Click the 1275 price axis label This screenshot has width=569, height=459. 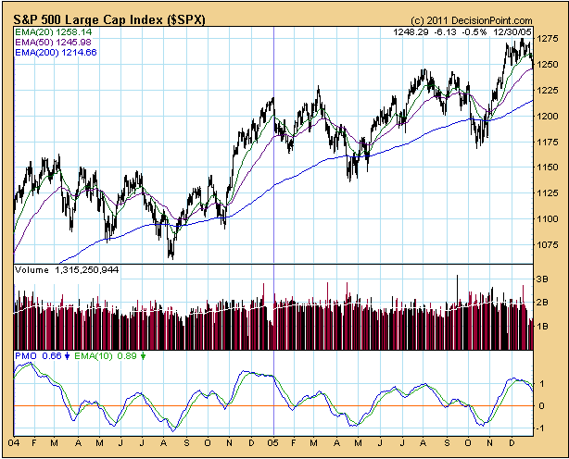click(x=548, y=40)
